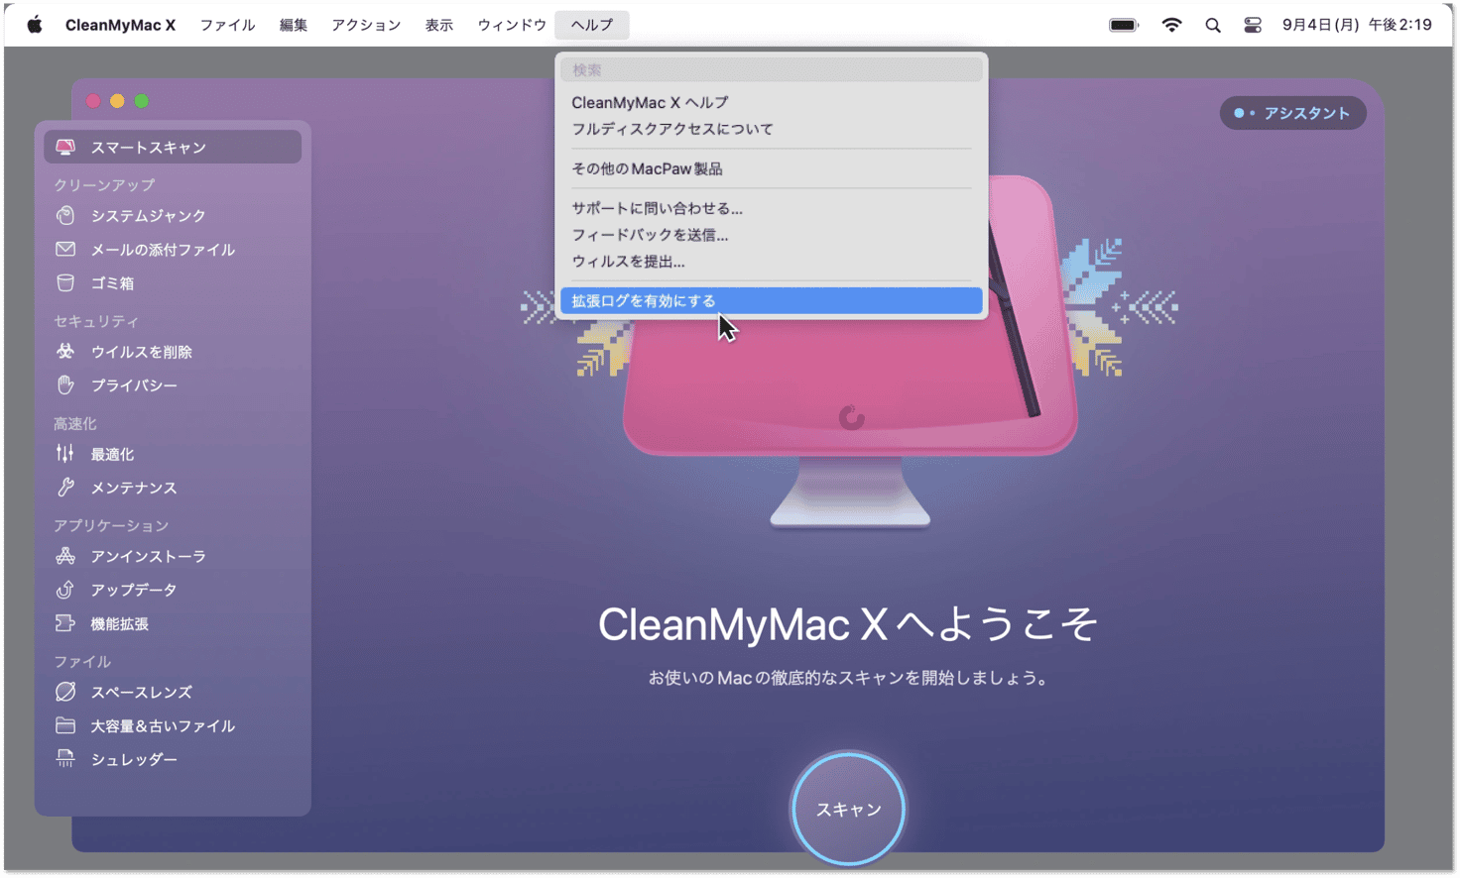1460x878 pixels.
Task: Open the ウィンドウ menu
Action: [x=512, y=25]
